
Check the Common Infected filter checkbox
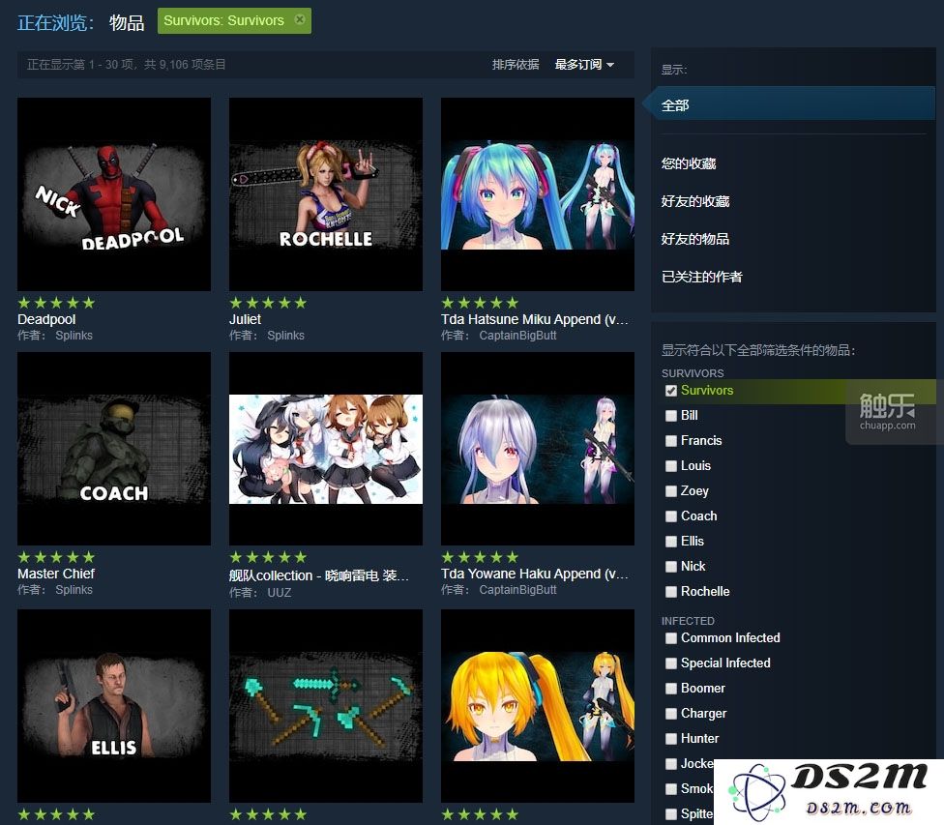tap(670, 637)
